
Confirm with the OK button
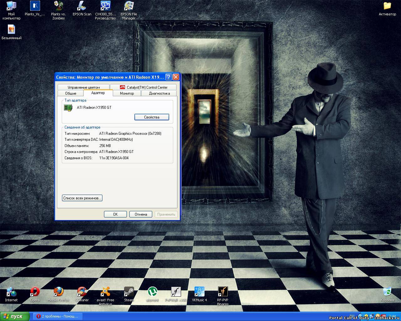115,214
